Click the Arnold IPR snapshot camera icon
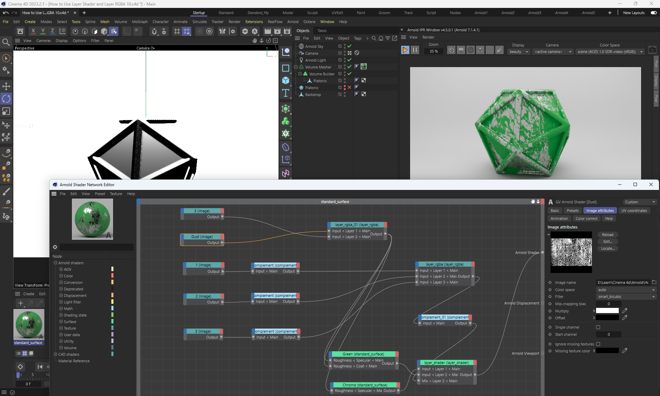The height and width of the screenshot is (396, 660). pos(652,50)
